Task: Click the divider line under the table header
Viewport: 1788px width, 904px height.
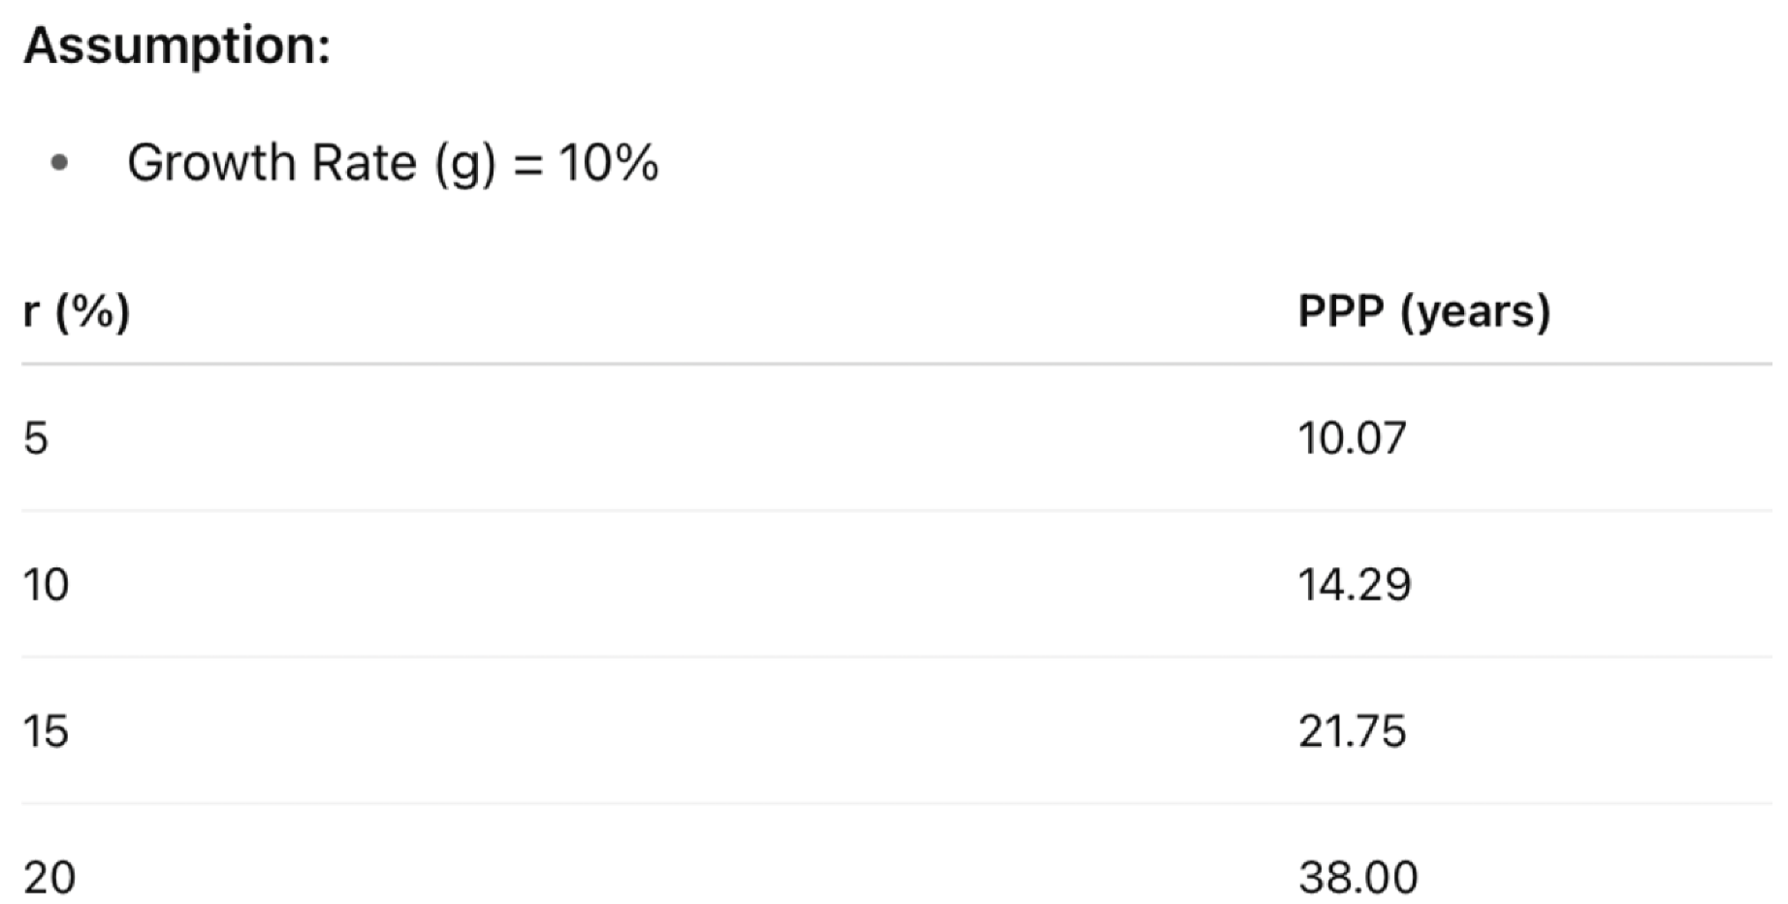Action: click(x=894, y=365)
